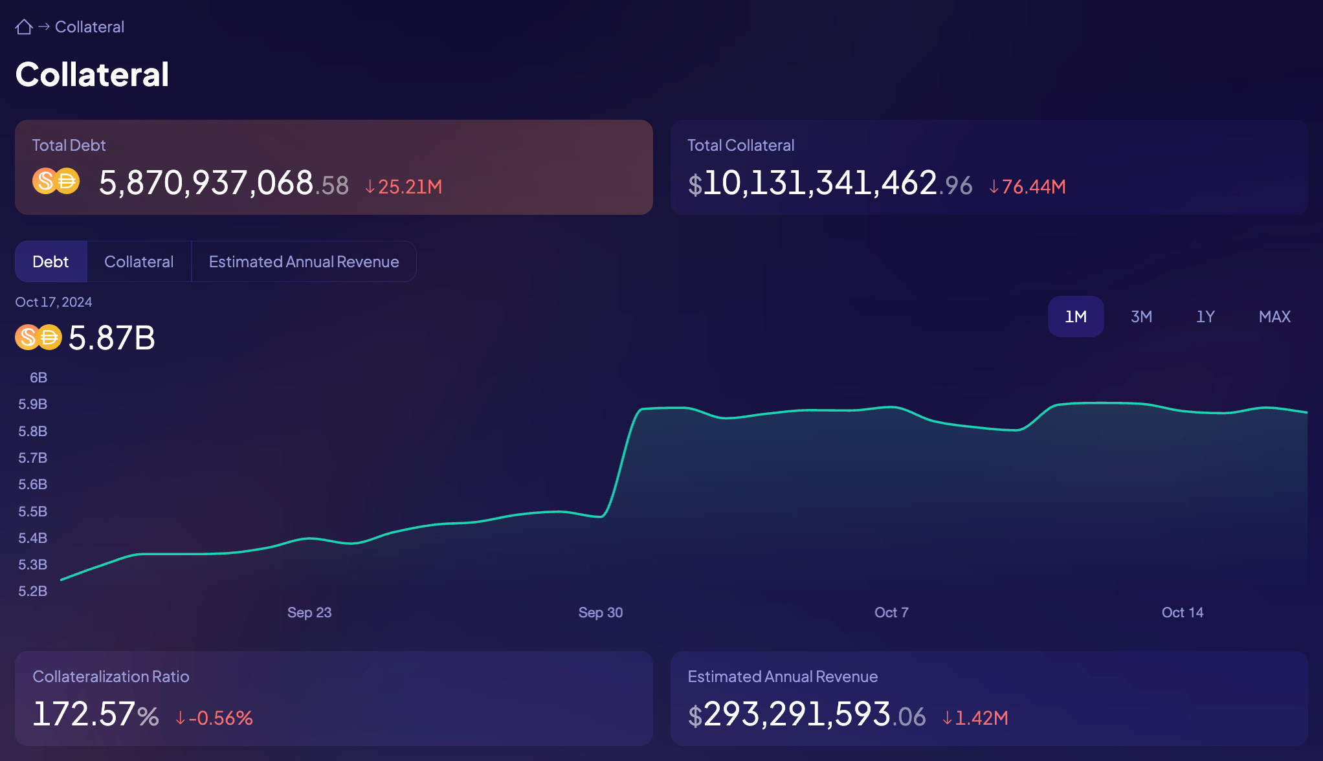
Task: Select the Debt tab
Action: [x=50, y=261]
